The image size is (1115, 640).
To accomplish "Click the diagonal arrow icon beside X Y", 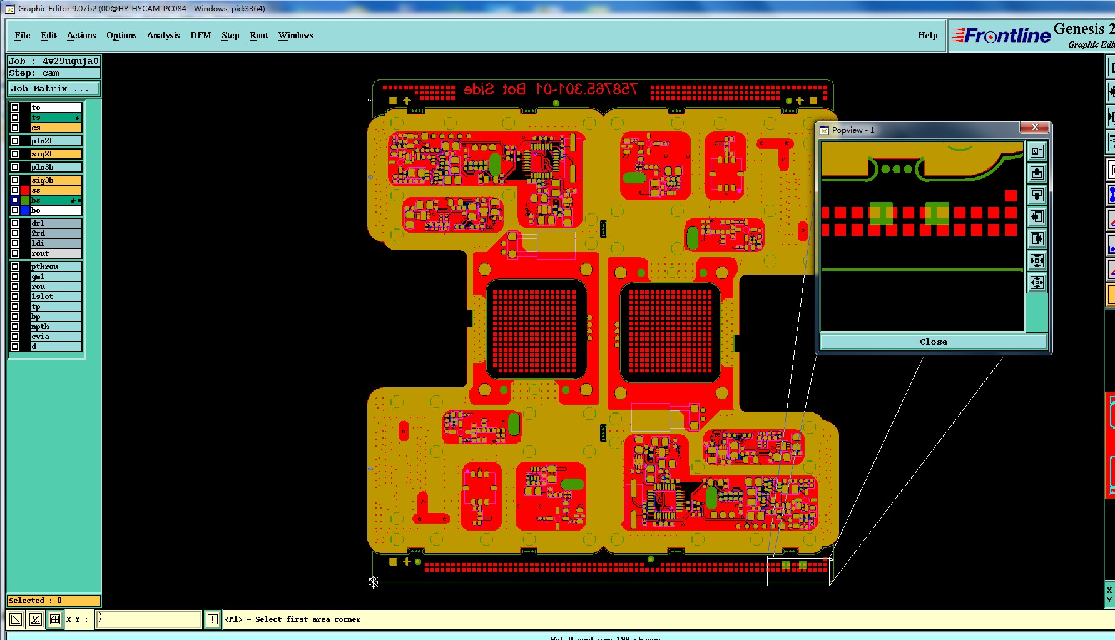I will point(16,619).
